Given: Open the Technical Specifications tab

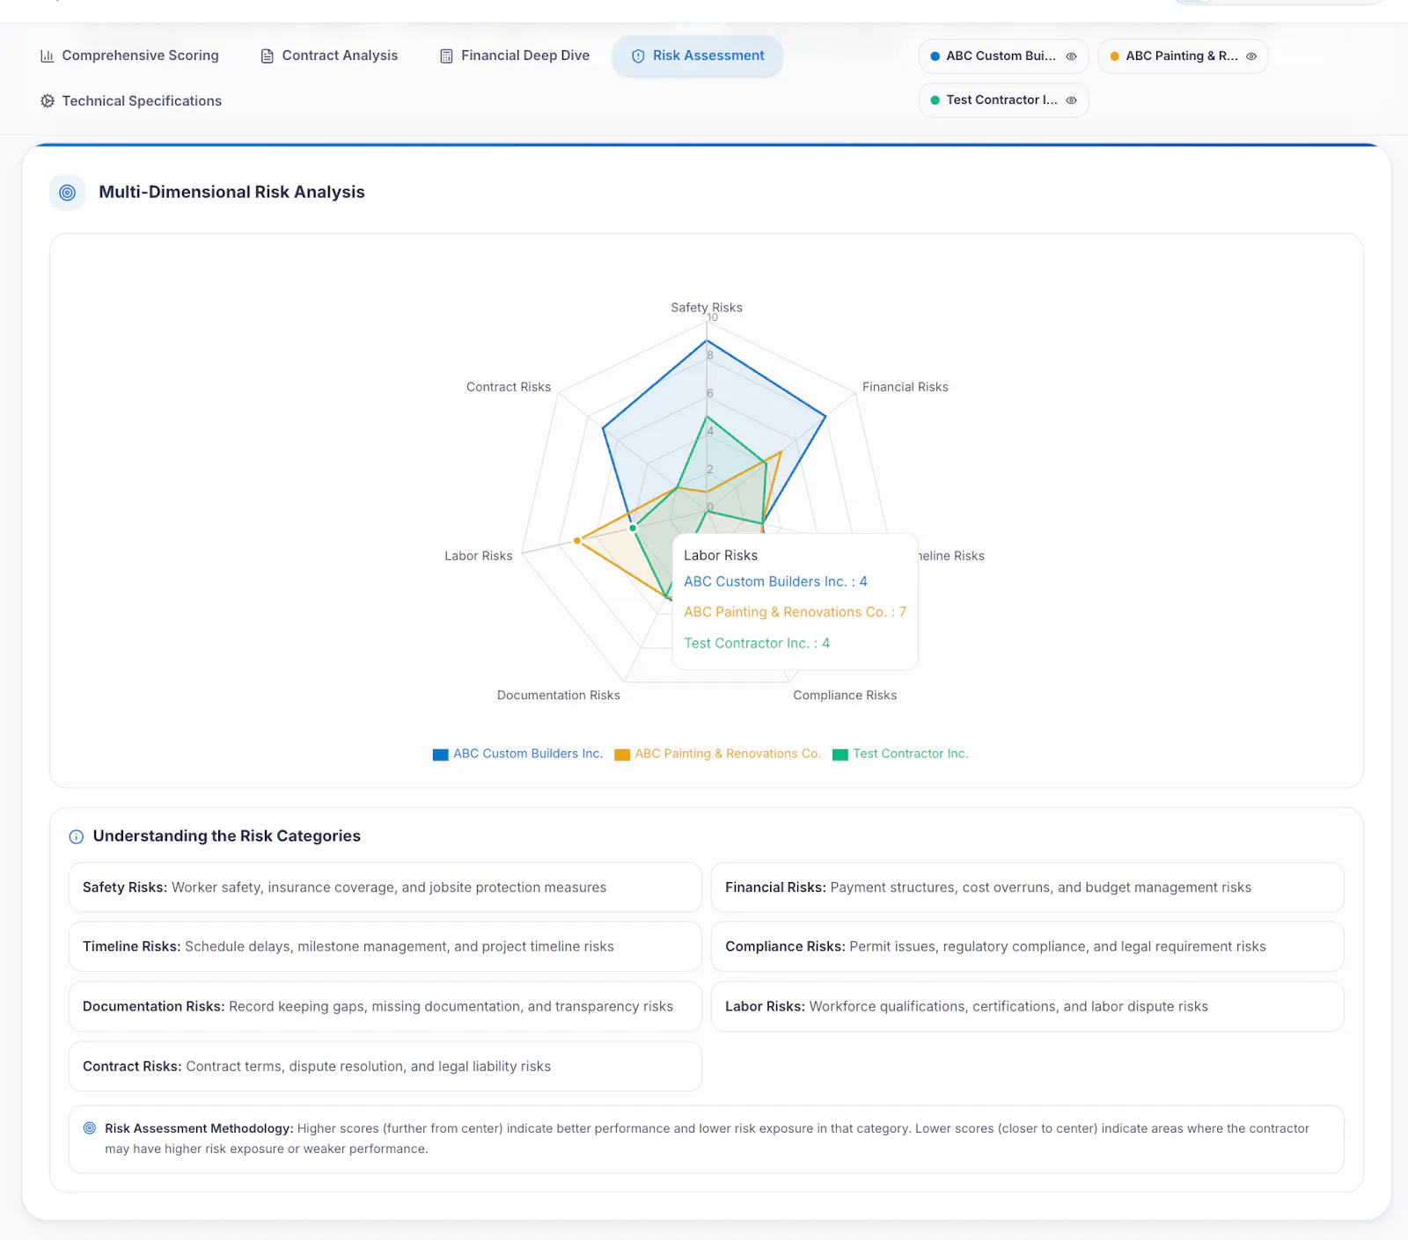Looking at the screenshot, I should coord(131,101).
